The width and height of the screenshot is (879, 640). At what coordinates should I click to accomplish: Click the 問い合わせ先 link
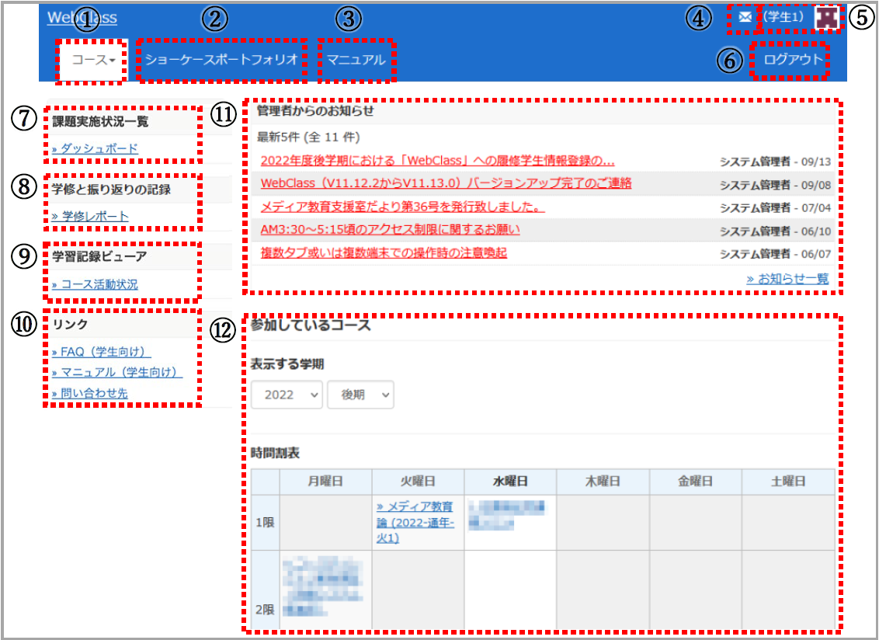[x=89, y=394]
